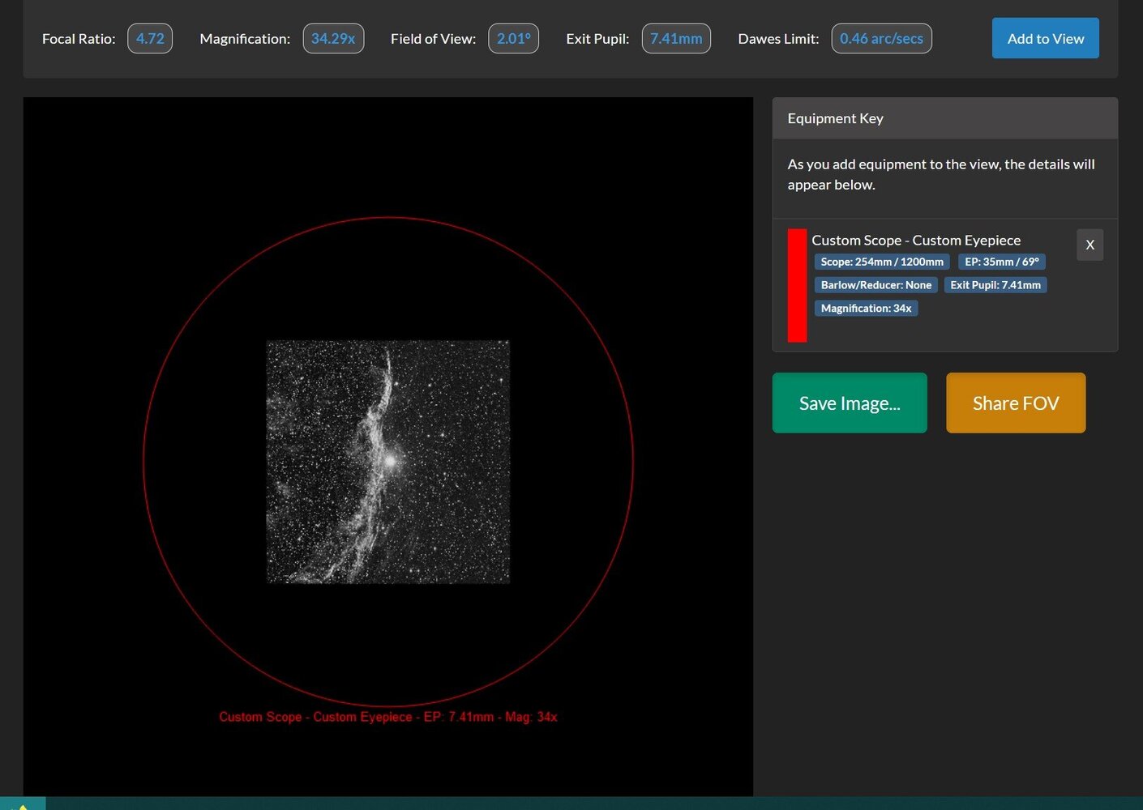
Task: Remove Custom Scope entry with X button
Action: coord(1089,245)
